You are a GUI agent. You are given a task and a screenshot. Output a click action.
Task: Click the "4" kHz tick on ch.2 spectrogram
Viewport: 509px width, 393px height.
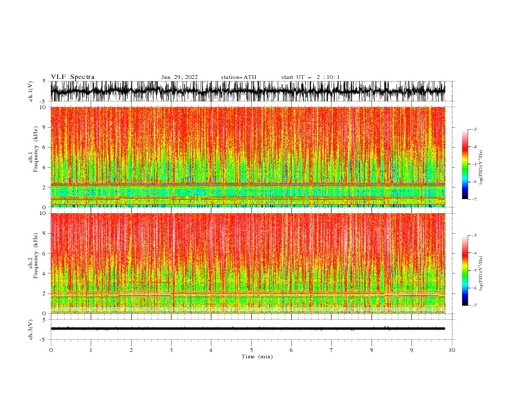(x=45, y=274)
